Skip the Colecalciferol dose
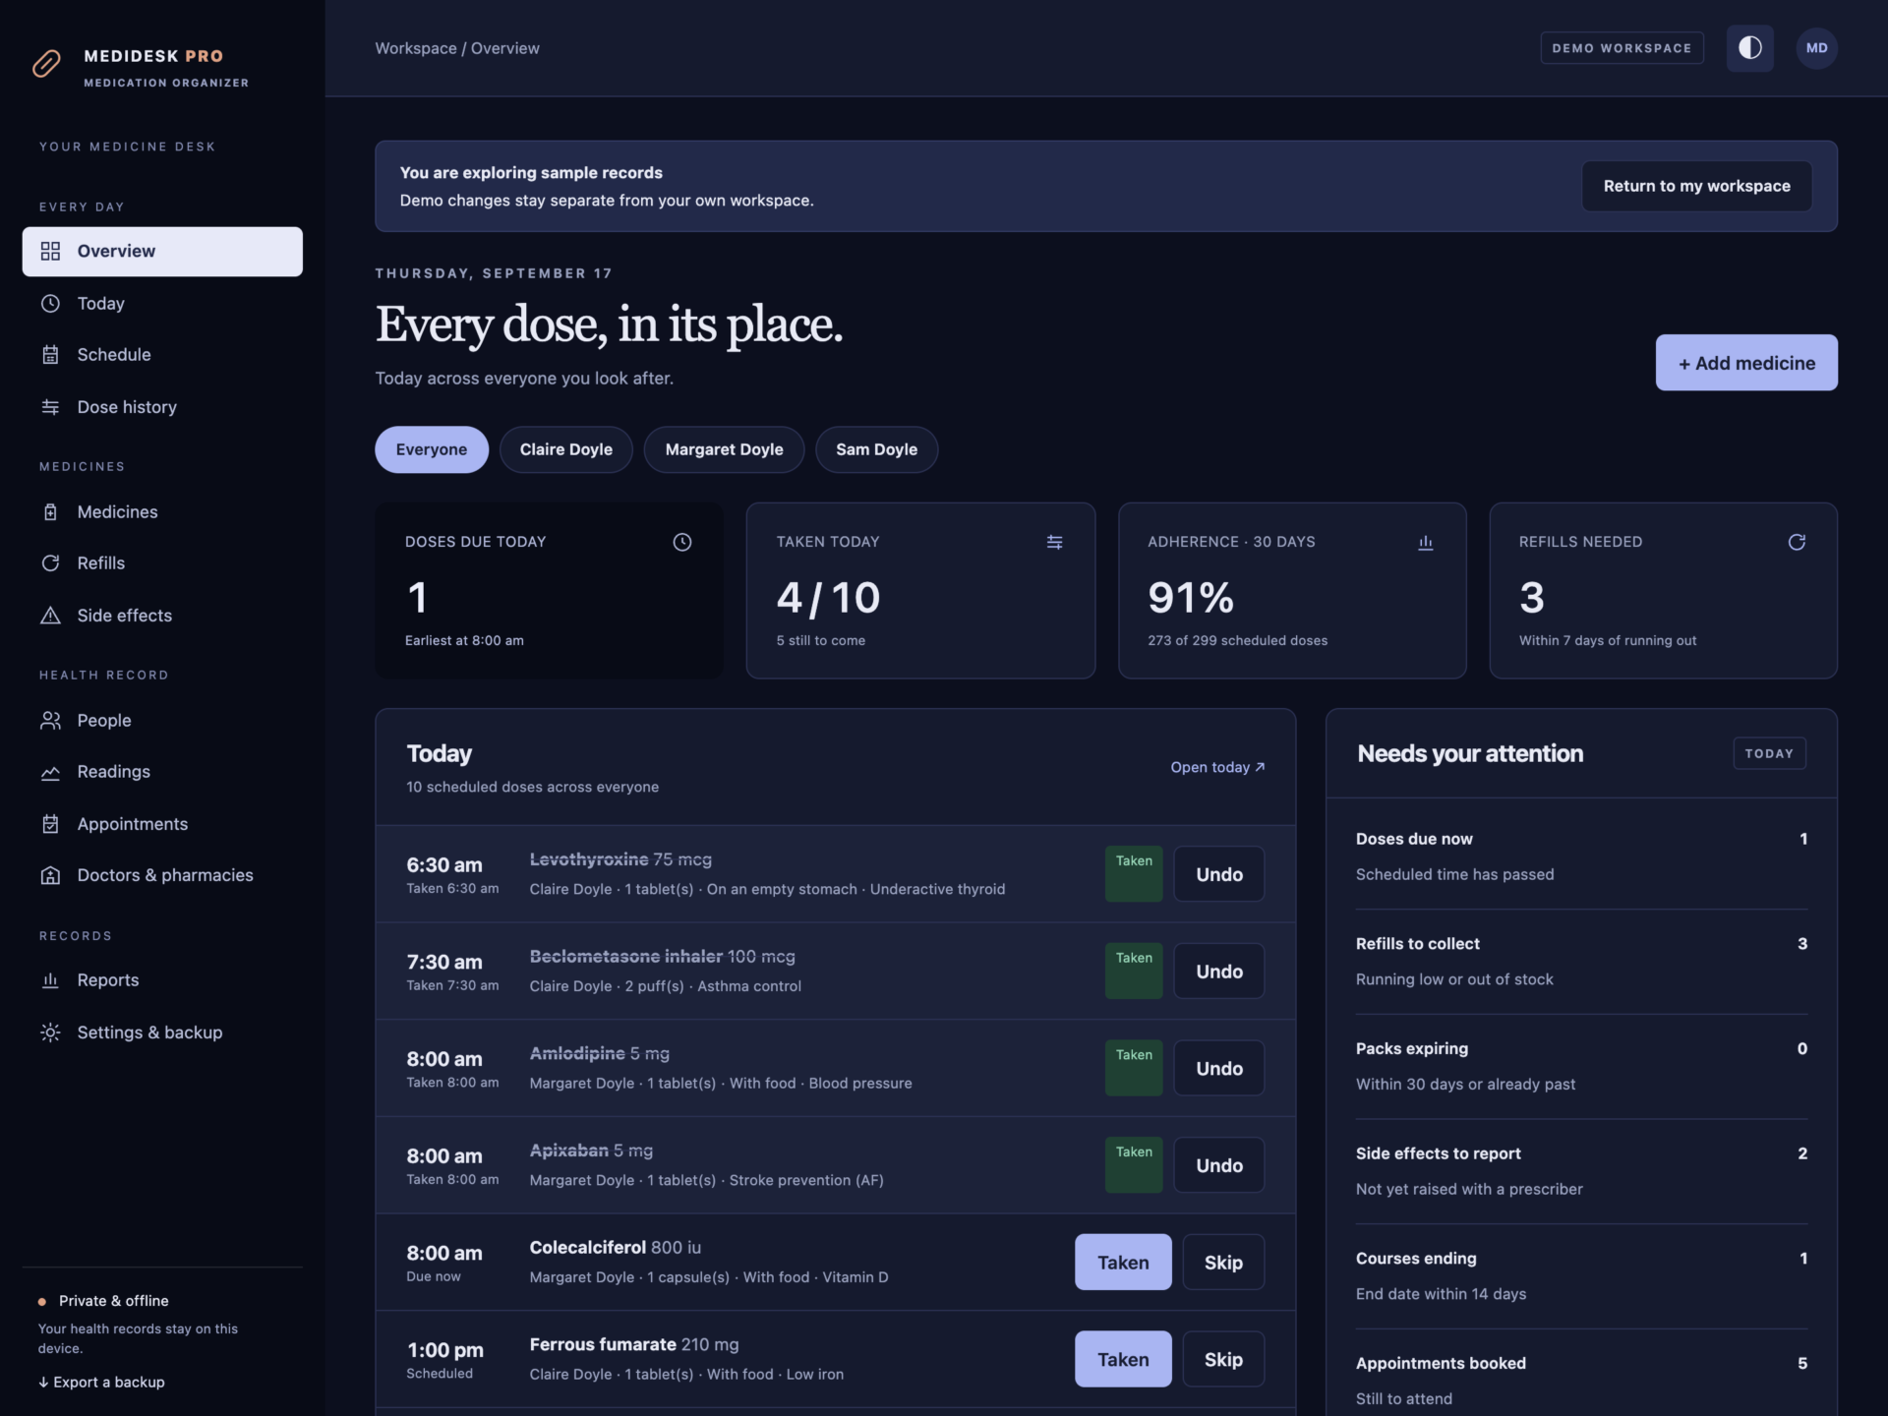The image size is (1888, 1416). 1223,1263
